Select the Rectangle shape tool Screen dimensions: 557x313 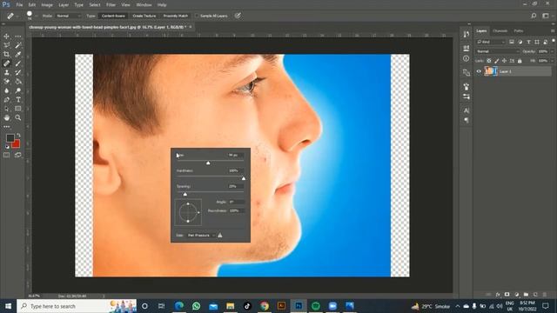click(x=17, y=109)
